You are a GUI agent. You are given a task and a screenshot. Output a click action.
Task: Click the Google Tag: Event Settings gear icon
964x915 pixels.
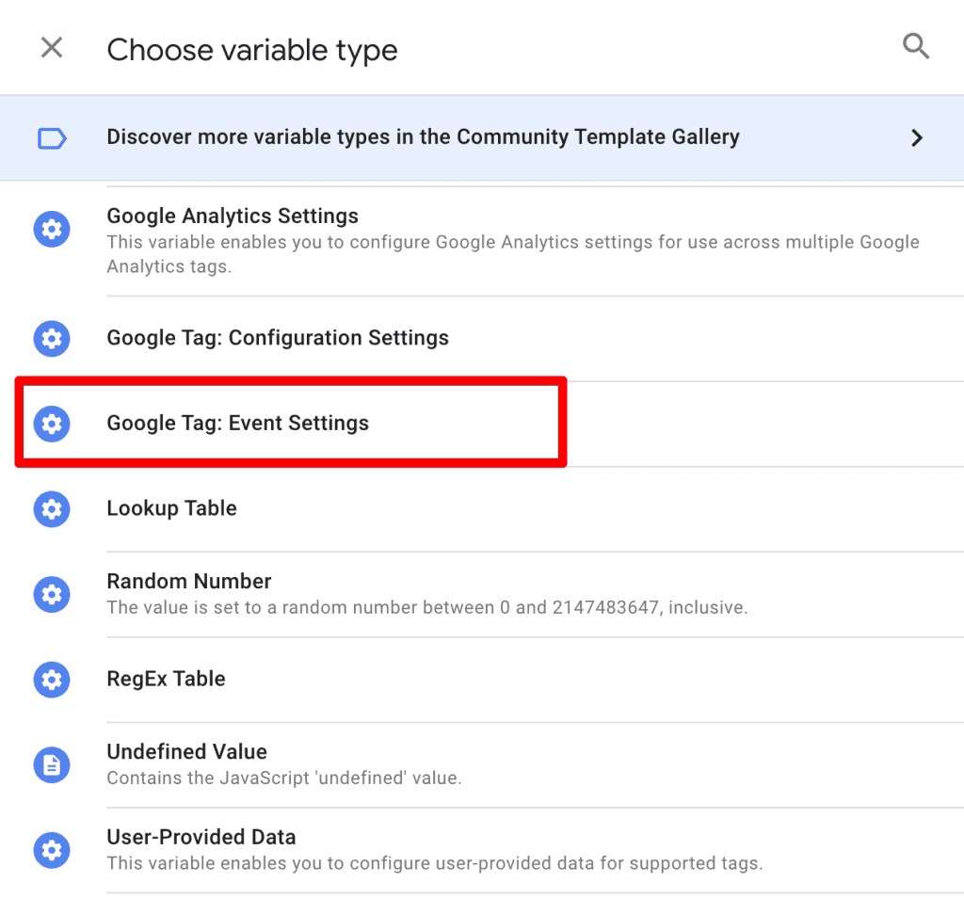(x=52, y=424)
